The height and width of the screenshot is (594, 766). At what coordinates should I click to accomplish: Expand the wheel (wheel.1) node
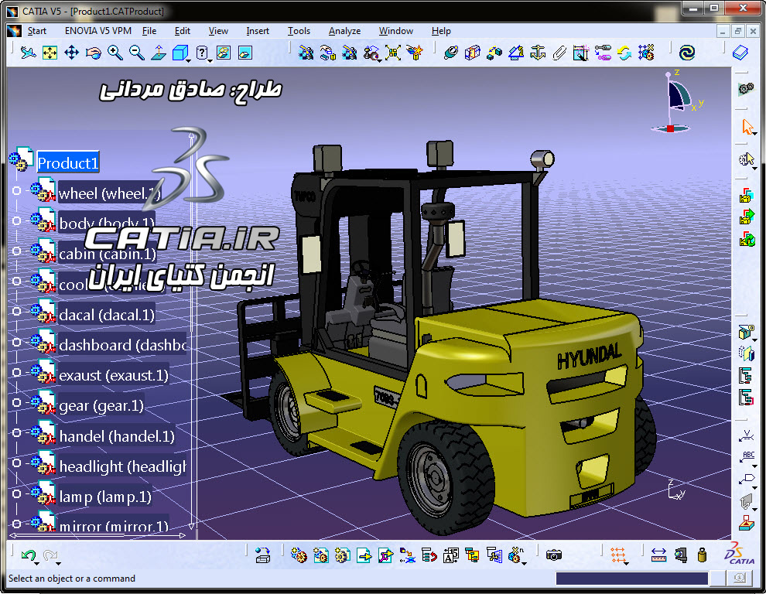tap(16, 190)
